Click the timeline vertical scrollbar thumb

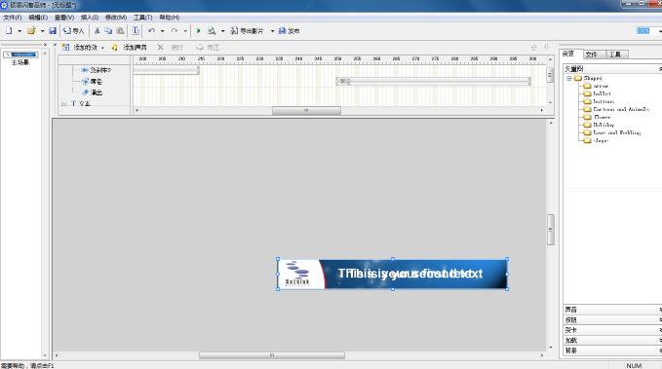click(x=550, y=75)
